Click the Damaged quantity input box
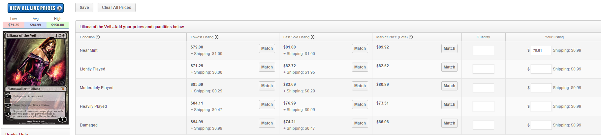The width and height of the screenshot is (601, 135). pyautogui.click(x=483, y=125)
